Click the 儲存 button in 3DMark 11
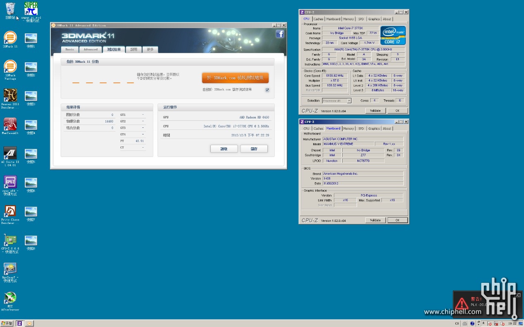The width and height of the screenshot is (524, 327). pyautogui.click(x=254, y=149)
